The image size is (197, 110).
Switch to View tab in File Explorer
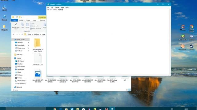pos(34,20)
